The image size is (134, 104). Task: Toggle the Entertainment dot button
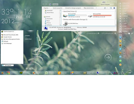(98, 33)
